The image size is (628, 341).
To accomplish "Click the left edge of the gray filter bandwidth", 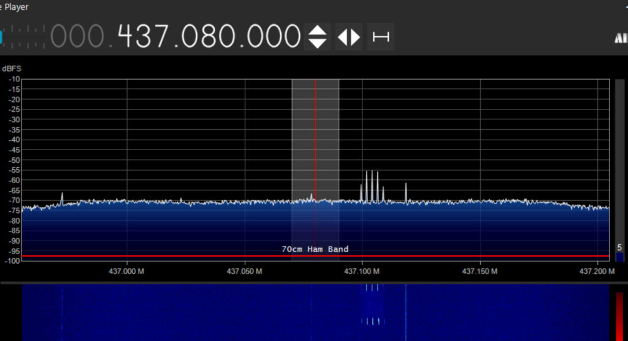I will coord(292,153).
